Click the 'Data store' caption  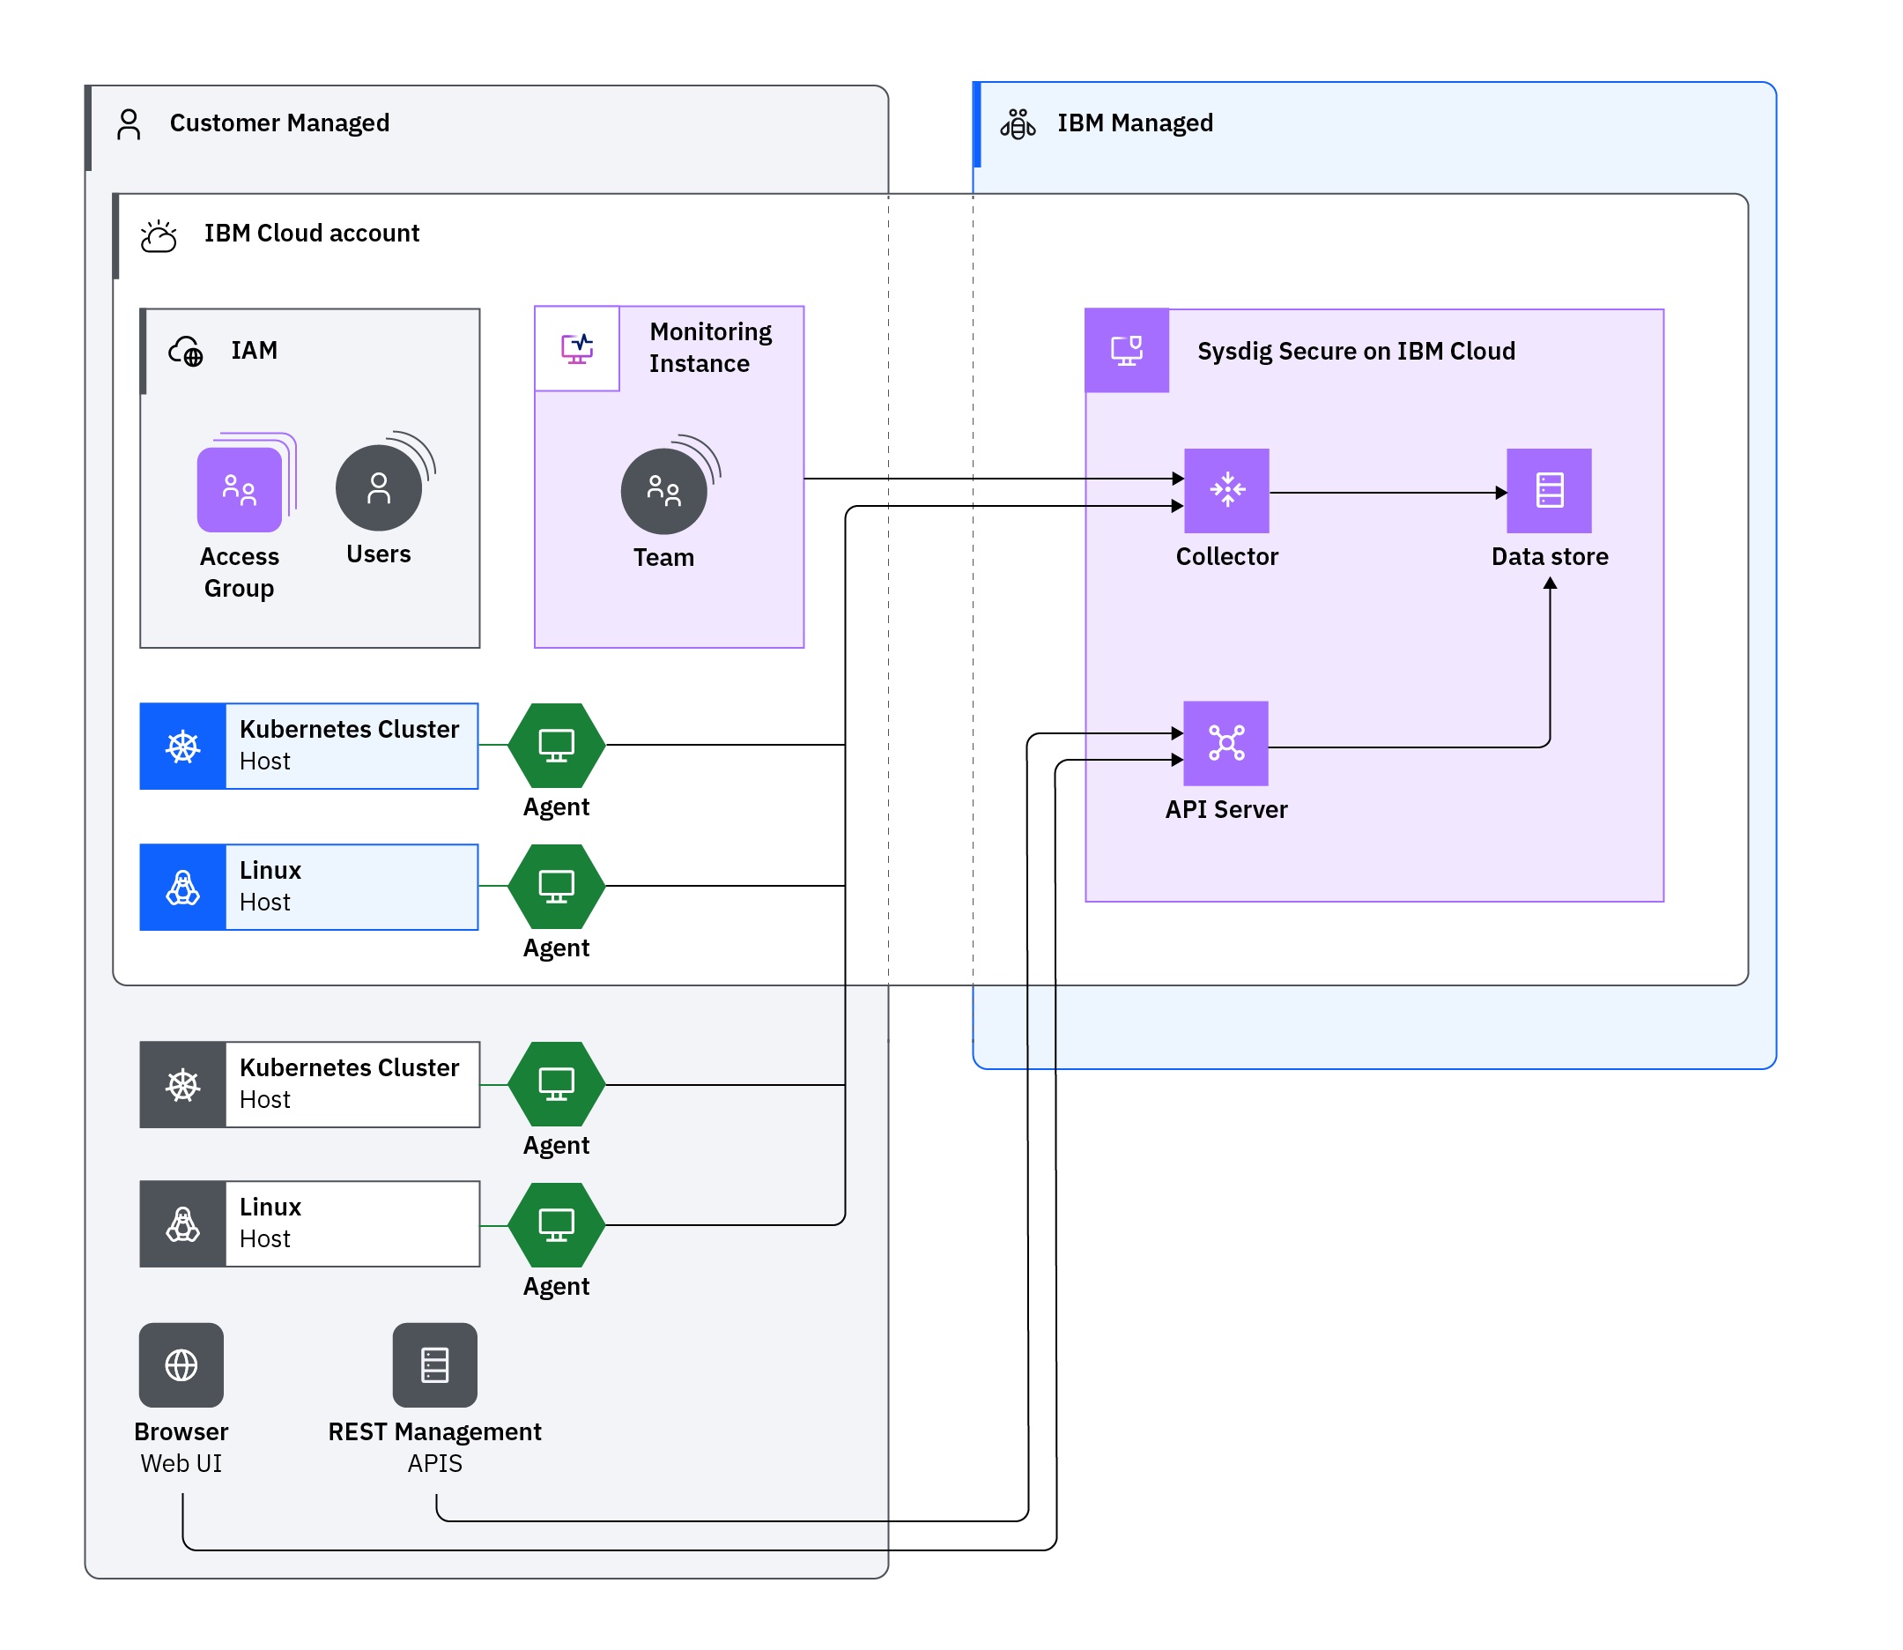[1550, 557]
